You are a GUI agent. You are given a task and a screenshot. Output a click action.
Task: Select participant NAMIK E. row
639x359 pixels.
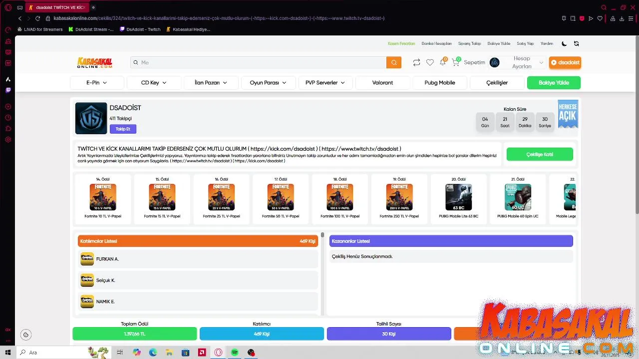198,302
